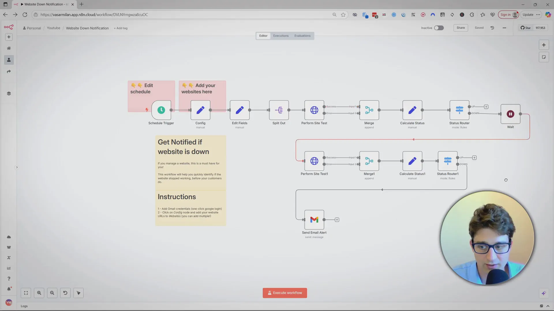Add node after Send Email Alert
Screen dimensions: 554x311
pyautogui.click(x=337, y=220)
